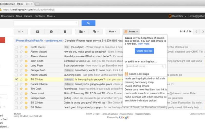Open Documents in the top navigation bar

click(x=7, y=16)
